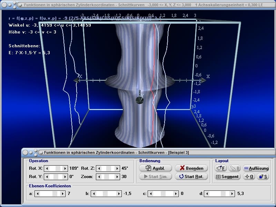The height and width of the screenshot is (207, 276).
Task: Click the coefficient d slider thumb
Action: click(x=223, y=194)
